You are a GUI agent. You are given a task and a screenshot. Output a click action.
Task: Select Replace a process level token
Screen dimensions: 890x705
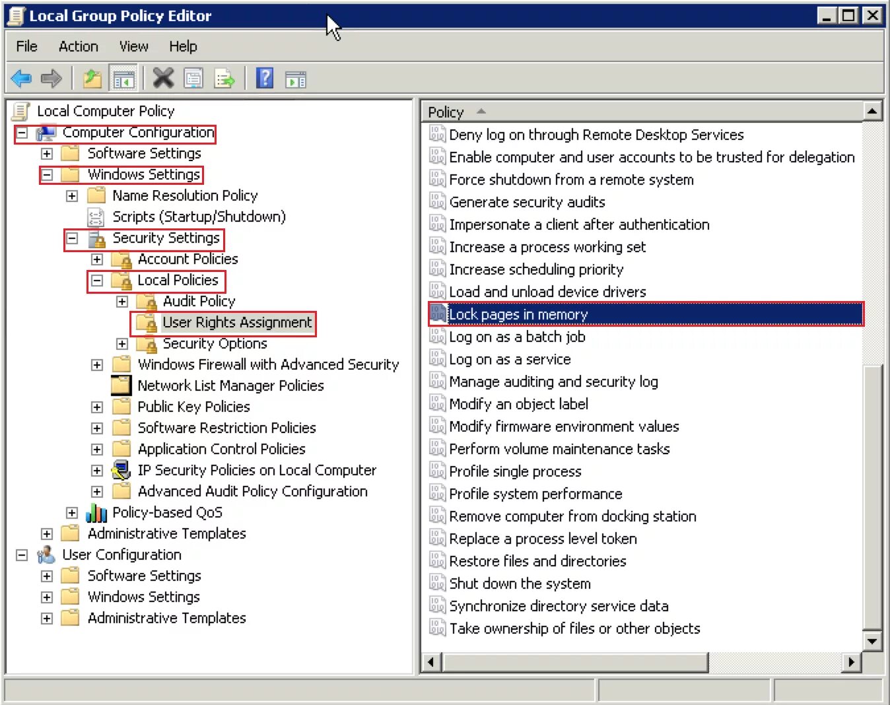tap(543, 539)
